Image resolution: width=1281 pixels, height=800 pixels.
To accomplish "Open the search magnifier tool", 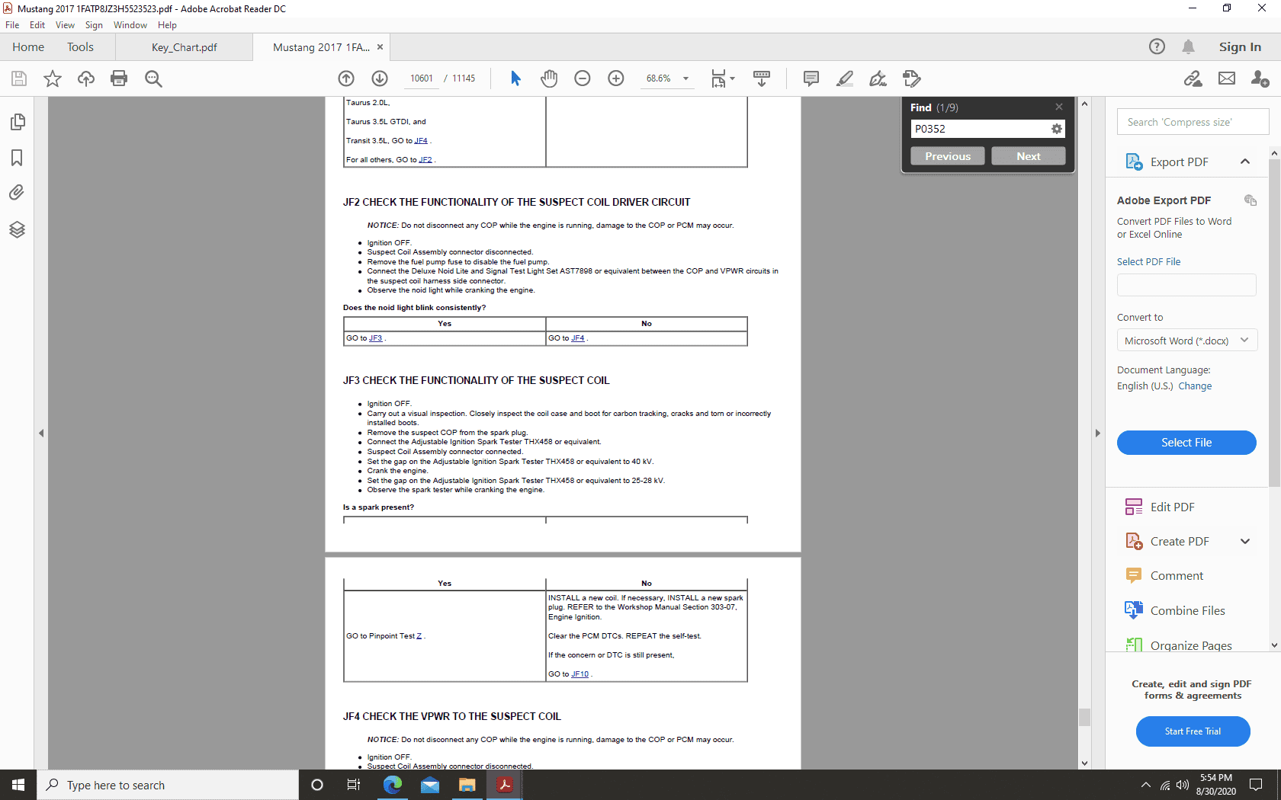I will click(153, 78).
